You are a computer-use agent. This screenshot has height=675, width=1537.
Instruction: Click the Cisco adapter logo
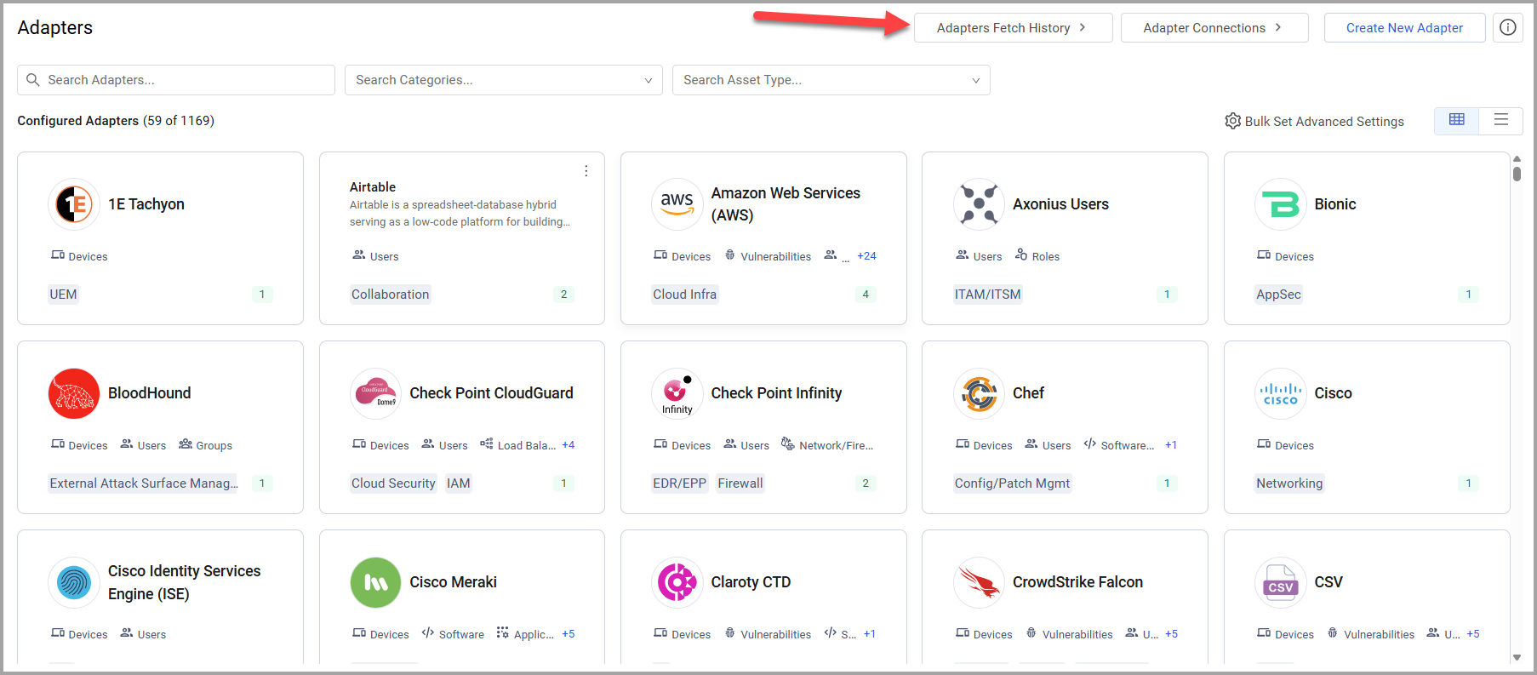coord(1281,393)
